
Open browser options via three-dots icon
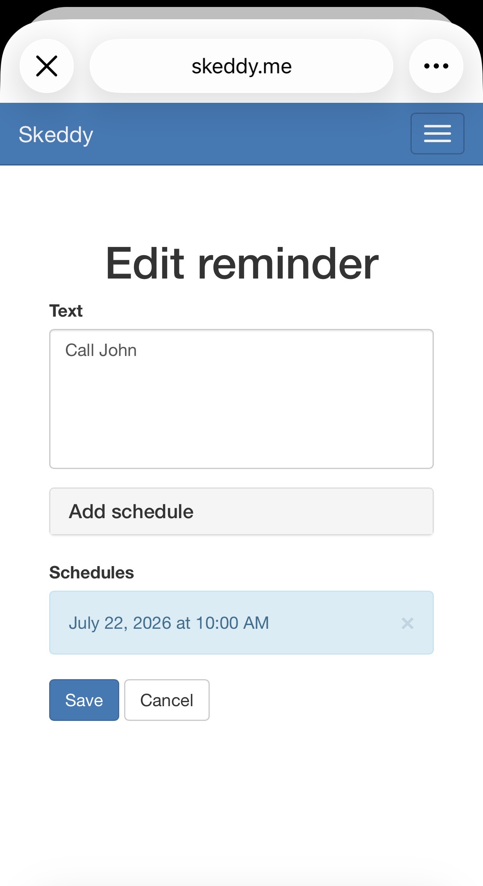click(436, 66)
